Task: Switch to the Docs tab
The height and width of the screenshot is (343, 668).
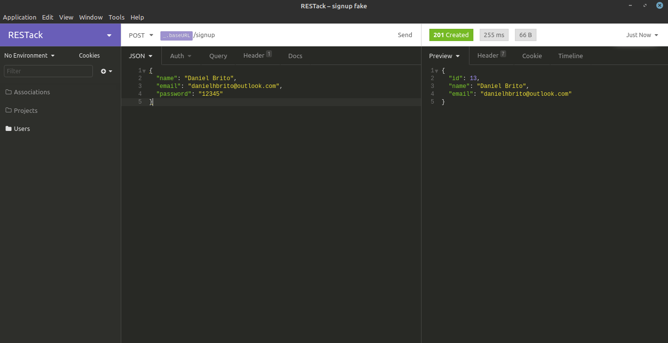Action: pos(295,56)
